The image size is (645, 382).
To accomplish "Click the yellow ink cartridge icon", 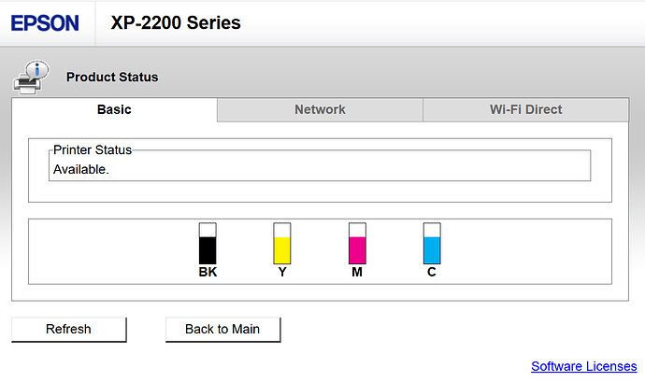I will 282,244.
